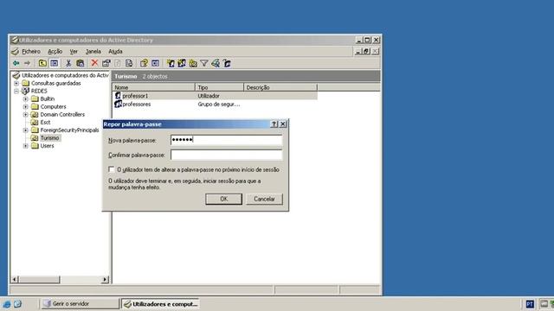Image resolution: width=554 pixels, height=311 pixels.
Task: Click the Internet Explorer quick launch icon
Action: click(x=6, y=304)
